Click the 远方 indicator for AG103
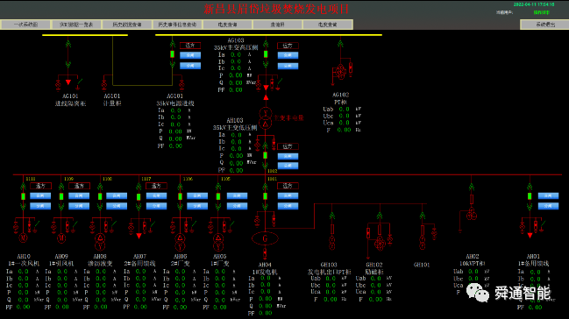The image size is (569, 319). 288,46
